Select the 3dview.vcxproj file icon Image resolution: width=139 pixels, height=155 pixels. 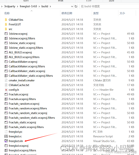click(6, 34)
